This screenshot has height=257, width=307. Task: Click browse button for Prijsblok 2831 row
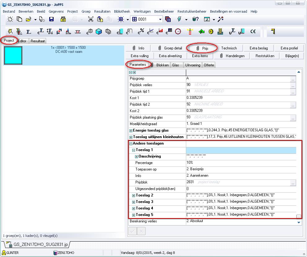pos(293,183)
